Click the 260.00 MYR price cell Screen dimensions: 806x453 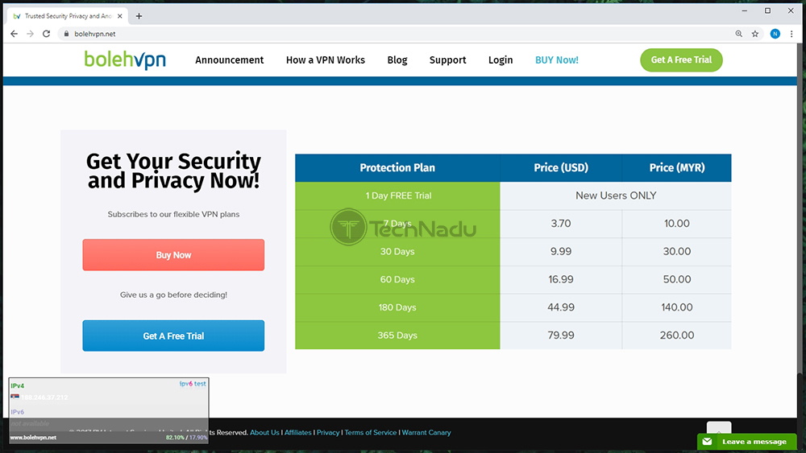[677, 336]
